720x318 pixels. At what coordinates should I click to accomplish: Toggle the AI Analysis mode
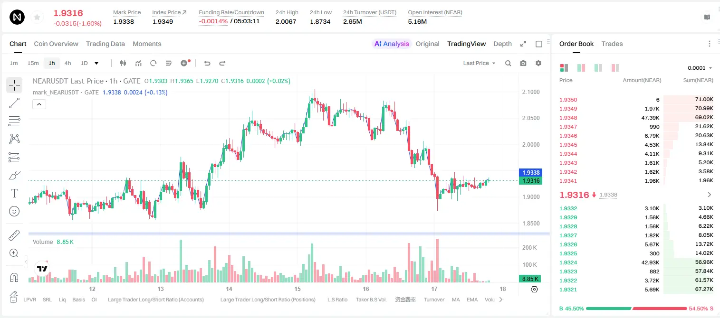point(392,44)
